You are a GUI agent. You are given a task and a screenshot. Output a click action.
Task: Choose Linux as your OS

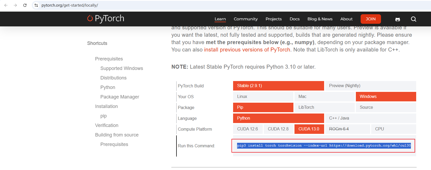click(x=263, y=97)
